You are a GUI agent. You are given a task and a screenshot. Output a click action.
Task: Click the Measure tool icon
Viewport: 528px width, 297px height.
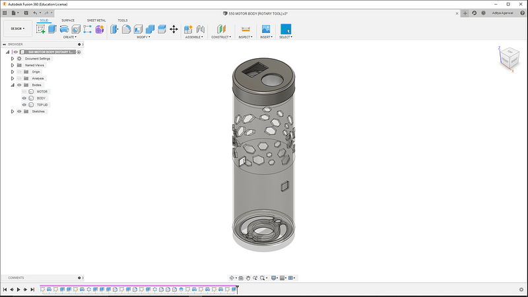pyautogui.click(x=246, y=29)
